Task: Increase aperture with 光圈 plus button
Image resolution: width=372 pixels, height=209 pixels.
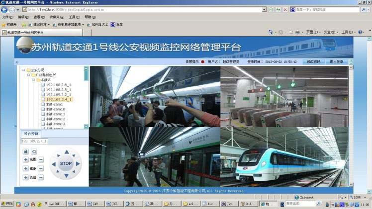Action: click(26, 159)
